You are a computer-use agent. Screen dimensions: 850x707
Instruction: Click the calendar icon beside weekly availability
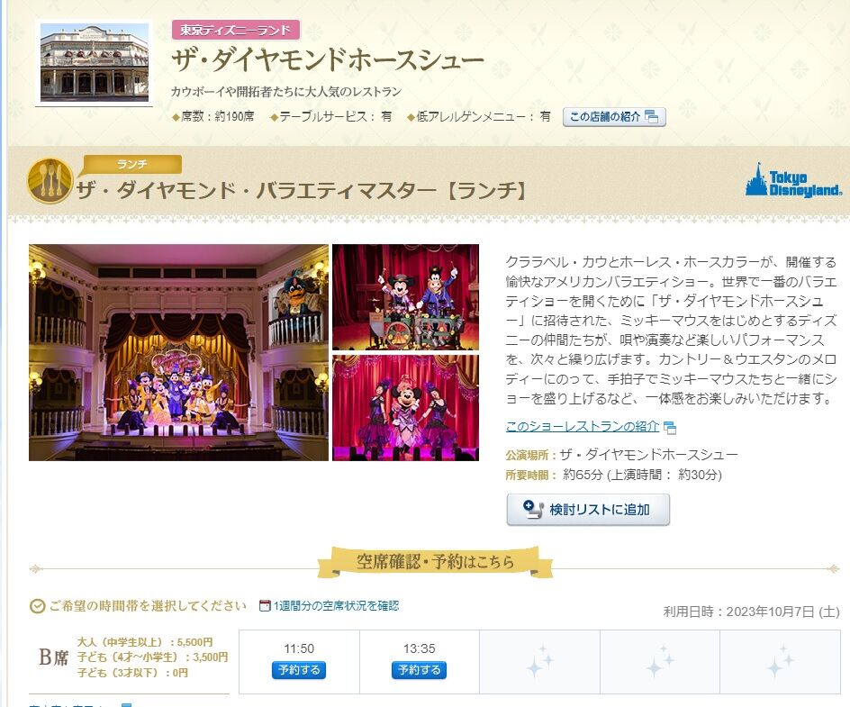(265, 605)
